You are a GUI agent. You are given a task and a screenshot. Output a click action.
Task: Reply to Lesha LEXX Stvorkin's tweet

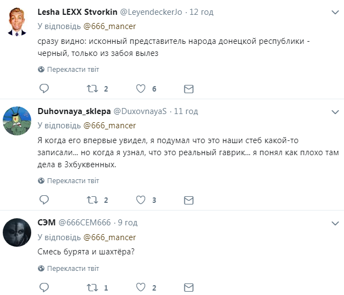[45, 88]
